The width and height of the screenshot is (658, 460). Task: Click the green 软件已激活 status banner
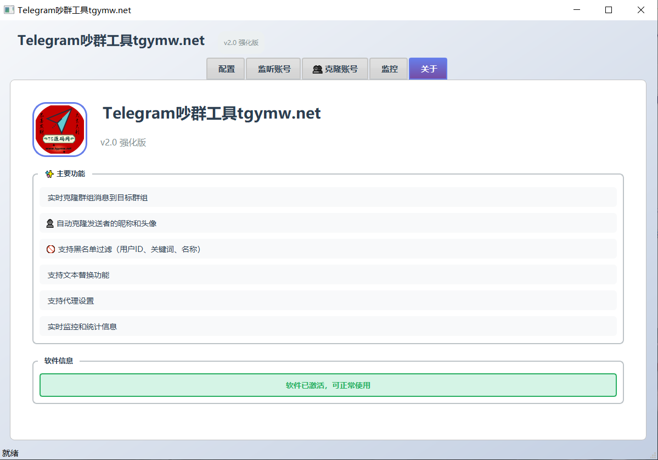[x=328, y=385]
